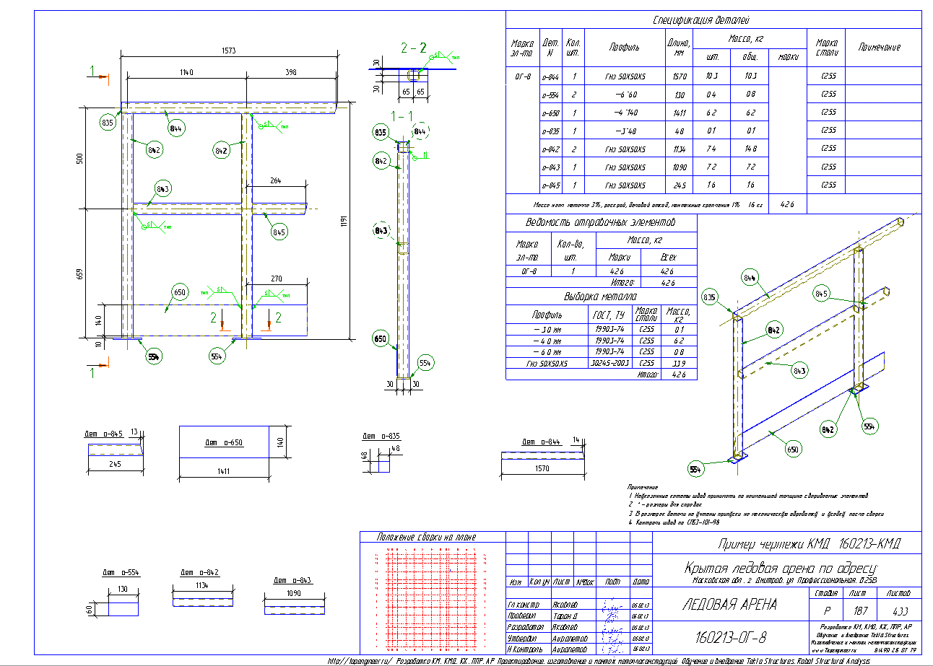Select the 650 balloon in isometric view
The width and height of the screenshot is (933, 666).
tap(793, 449)
